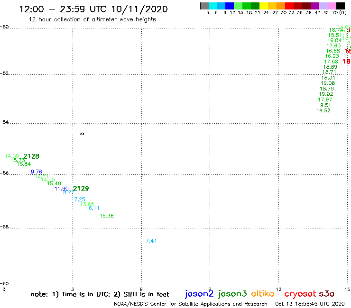Select the 18.31 reading

click(328, 78)
